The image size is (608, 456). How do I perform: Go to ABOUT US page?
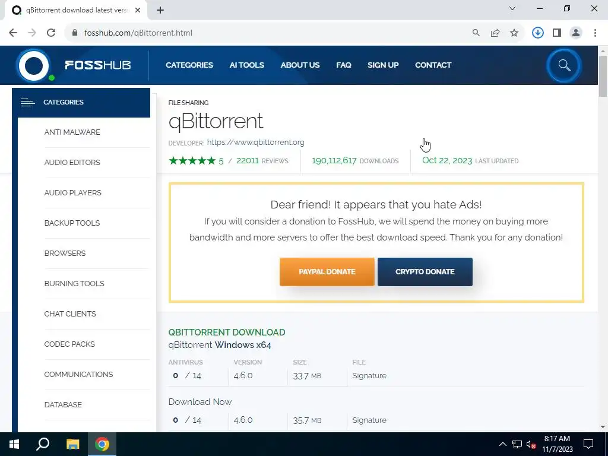point(300,65)
